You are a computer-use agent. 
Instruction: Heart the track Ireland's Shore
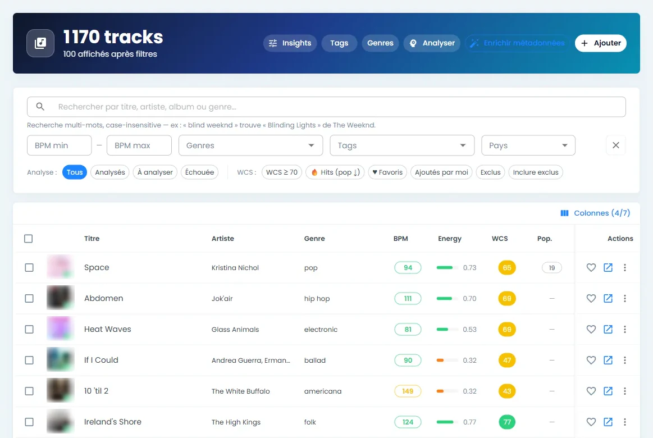point(591,422)
